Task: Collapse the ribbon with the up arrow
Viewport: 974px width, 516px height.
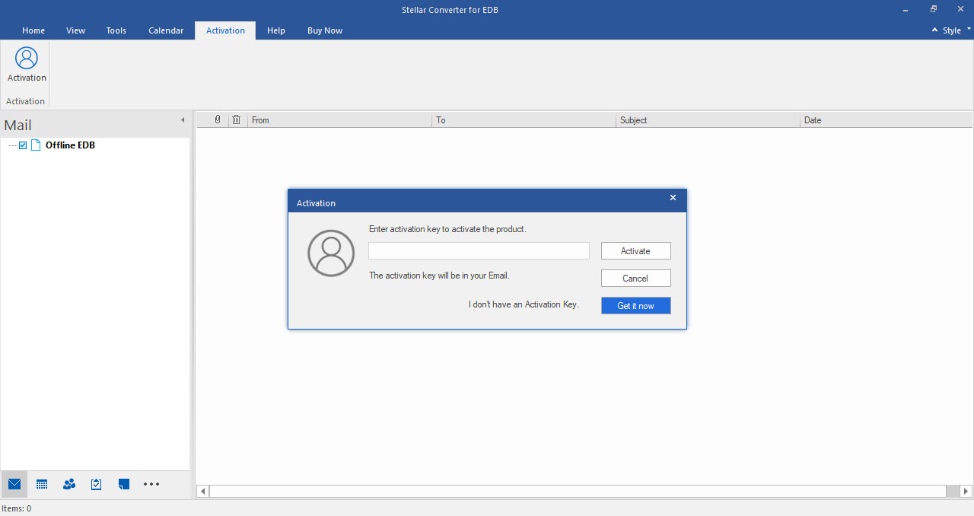Action: (x=935, y=30)
